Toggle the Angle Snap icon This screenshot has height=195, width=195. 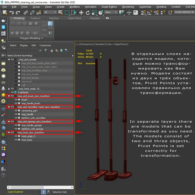pyautogui.click(x=150, y=12)
